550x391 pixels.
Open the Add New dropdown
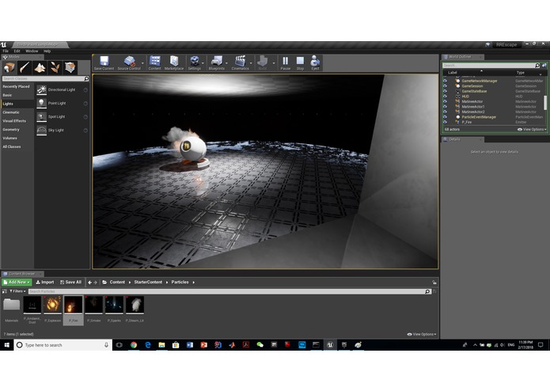[17, 283]
